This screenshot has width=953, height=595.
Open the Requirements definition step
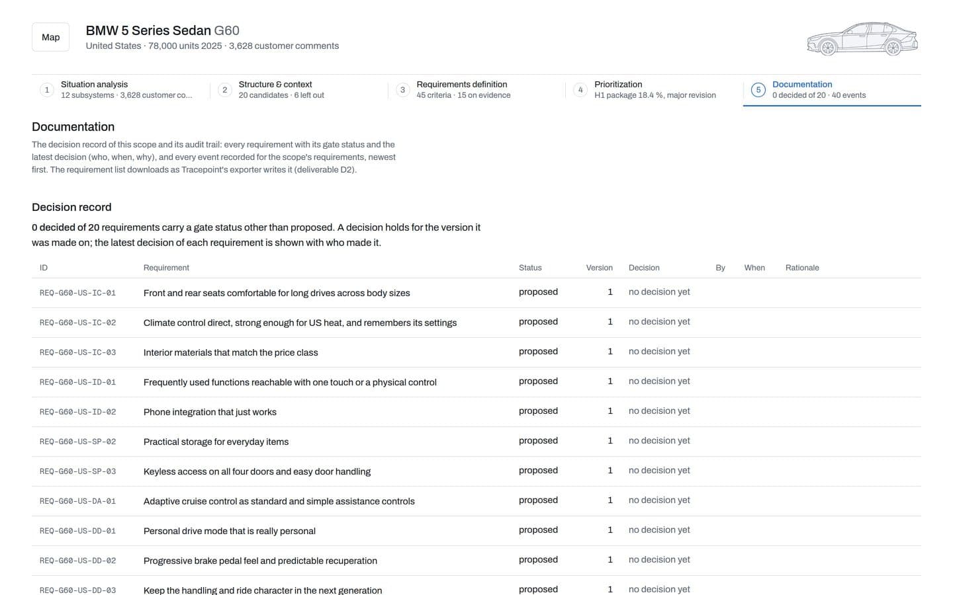tap(476, 90)
